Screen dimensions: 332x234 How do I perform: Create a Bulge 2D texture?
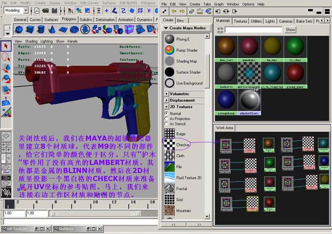[170, 134]
